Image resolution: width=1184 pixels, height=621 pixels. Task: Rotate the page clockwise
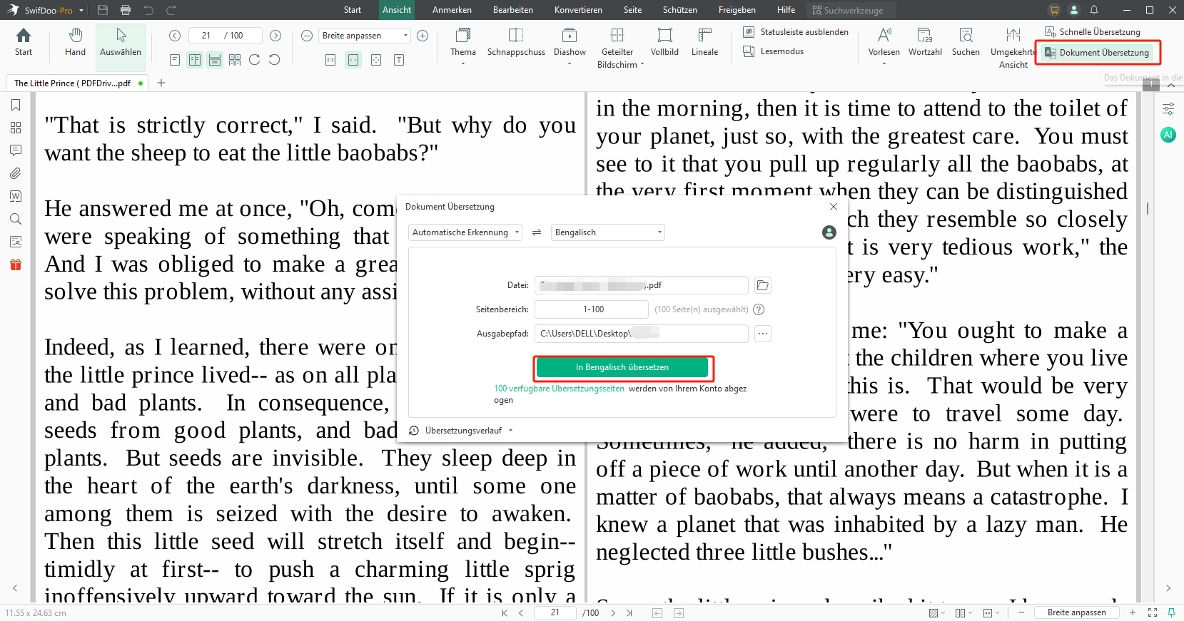tap(255, 60)
